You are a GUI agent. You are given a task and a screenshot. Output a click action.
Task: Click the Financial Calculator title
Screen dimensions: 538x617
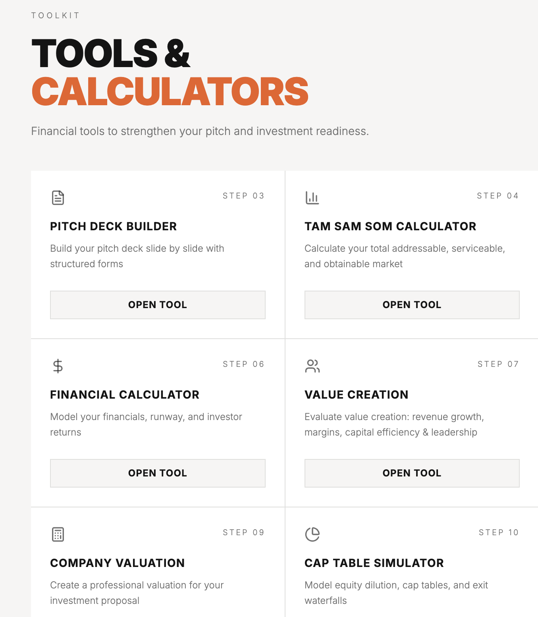(125, 395)
